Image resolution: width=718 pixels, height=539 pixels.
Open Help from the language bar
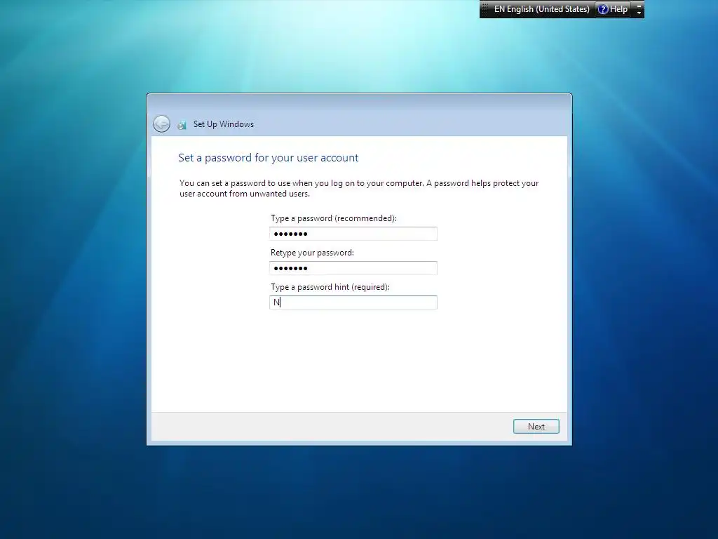point(613,9)
